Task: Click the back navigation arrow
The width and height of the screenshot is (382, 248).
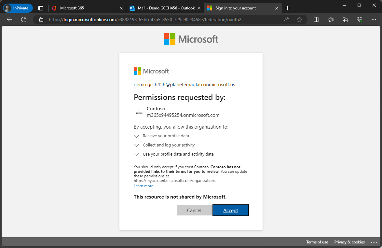Action: 9,20
